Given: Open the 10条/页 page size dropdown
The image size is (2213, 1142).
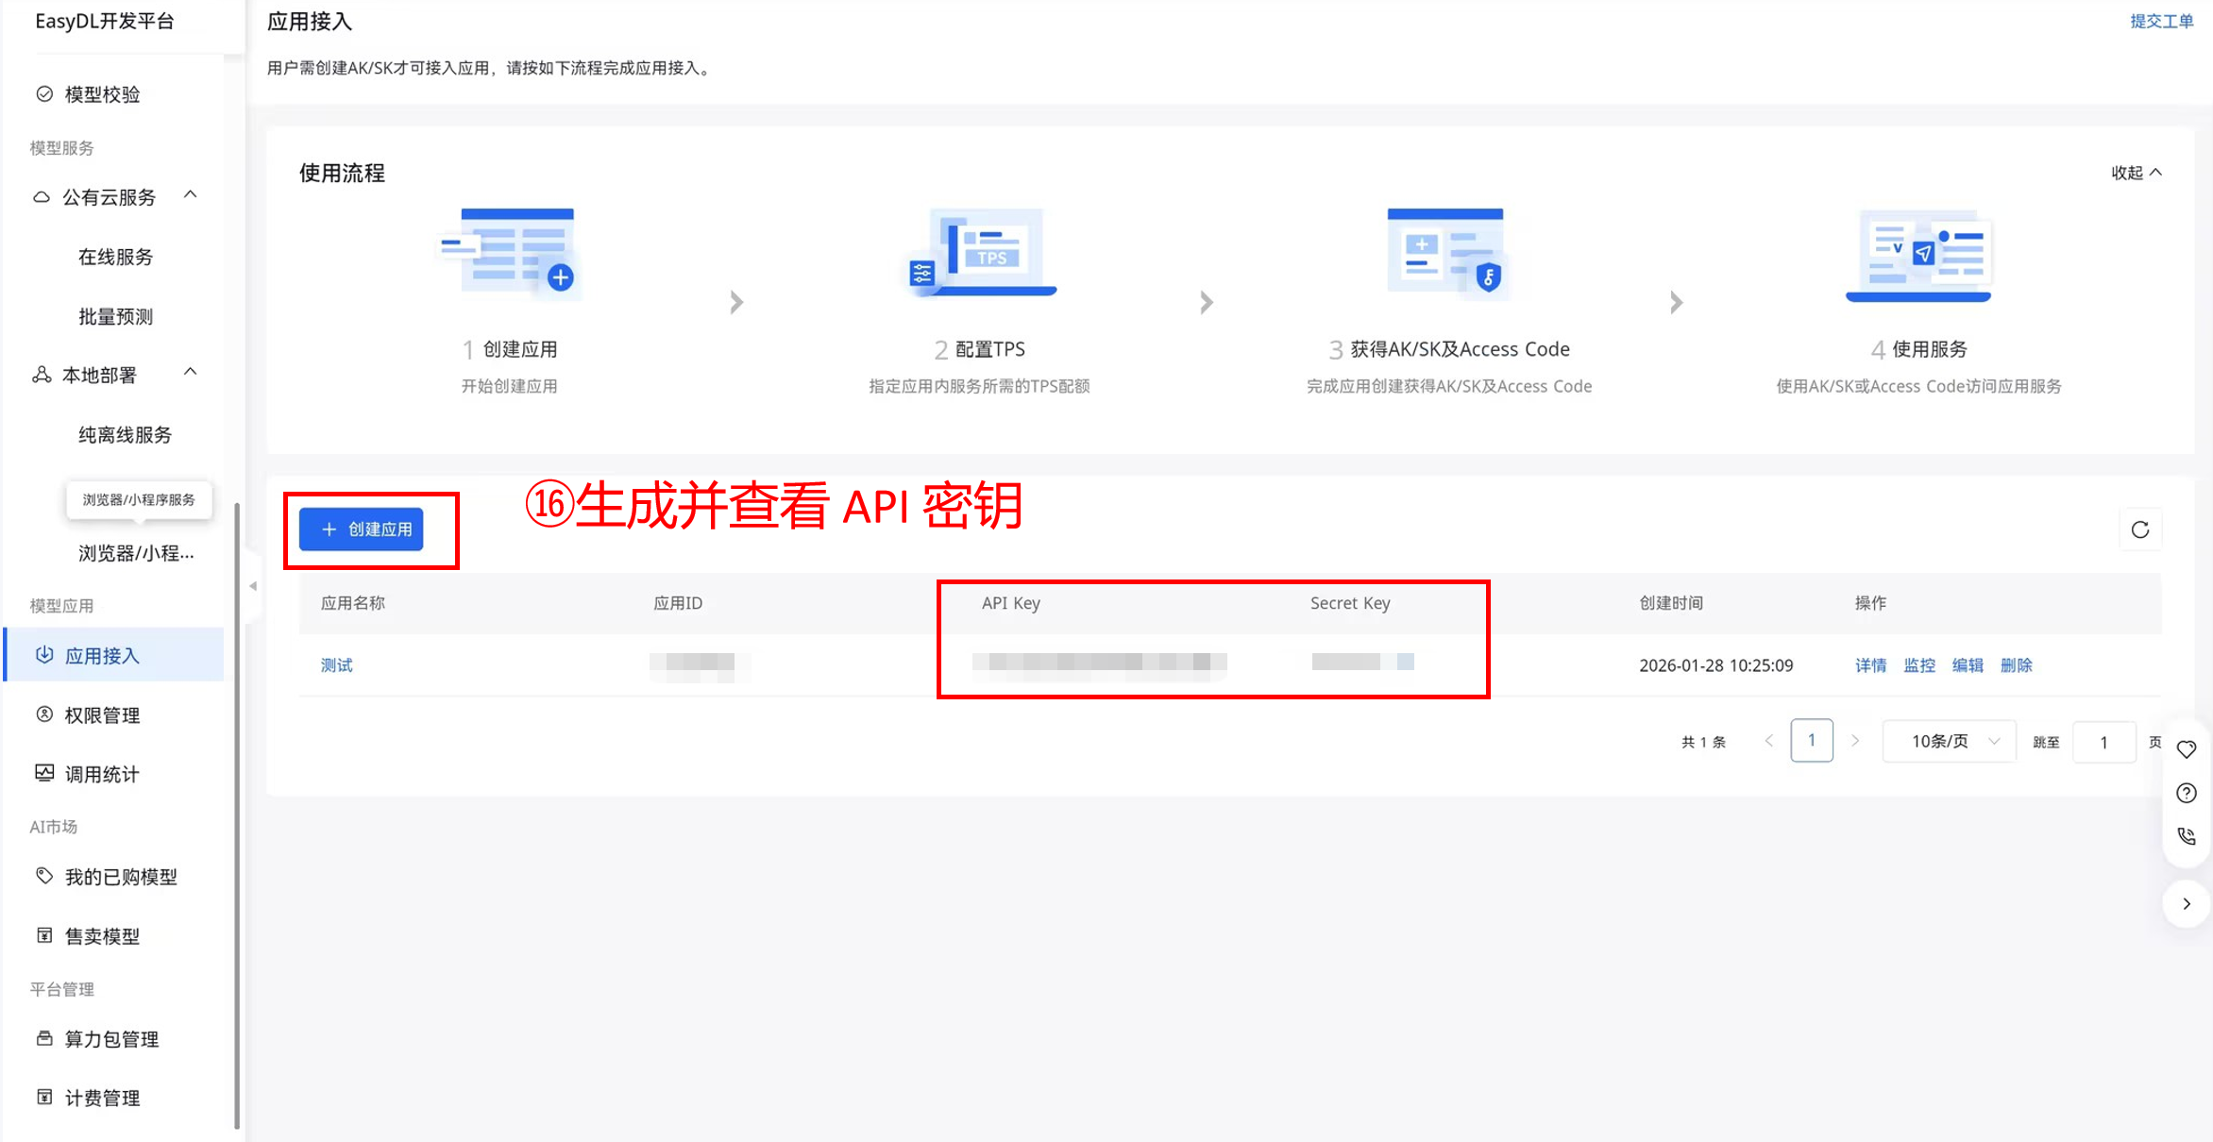Looking at the screenshot, I should point(1950,742).
